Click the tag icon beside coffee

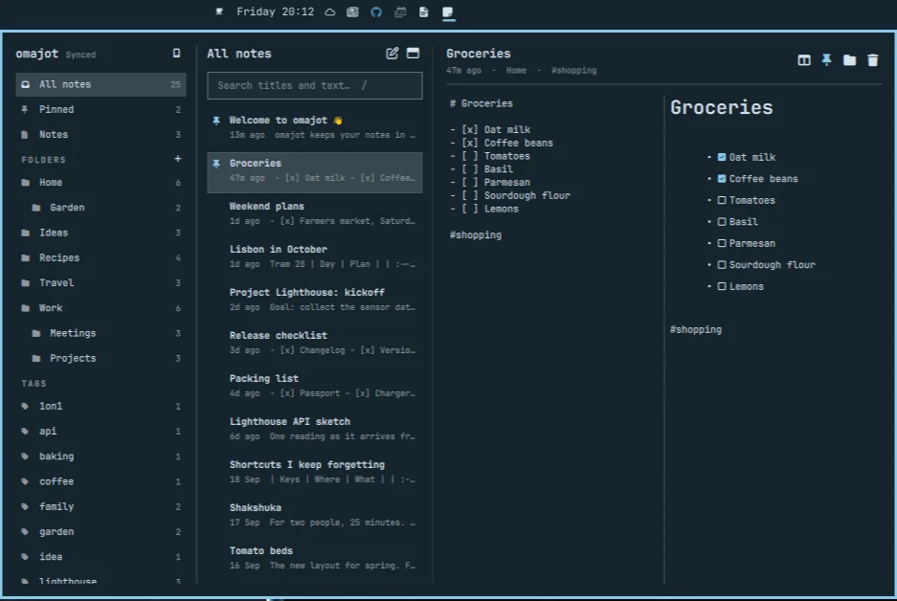[25, 481]
